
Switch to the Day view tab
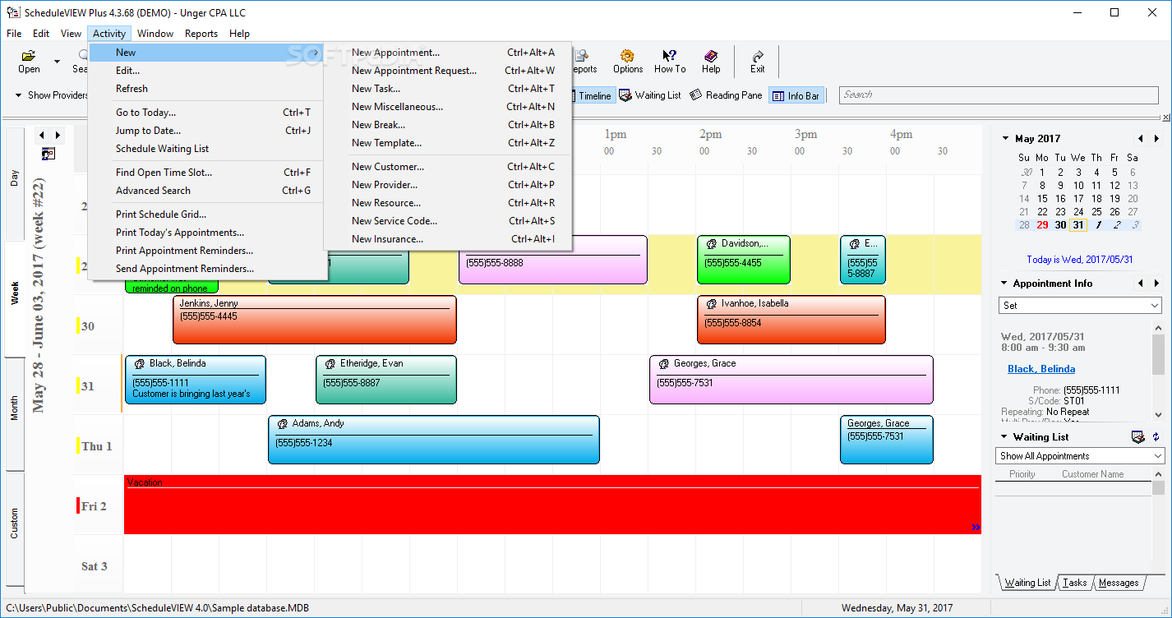pos(14,178)
